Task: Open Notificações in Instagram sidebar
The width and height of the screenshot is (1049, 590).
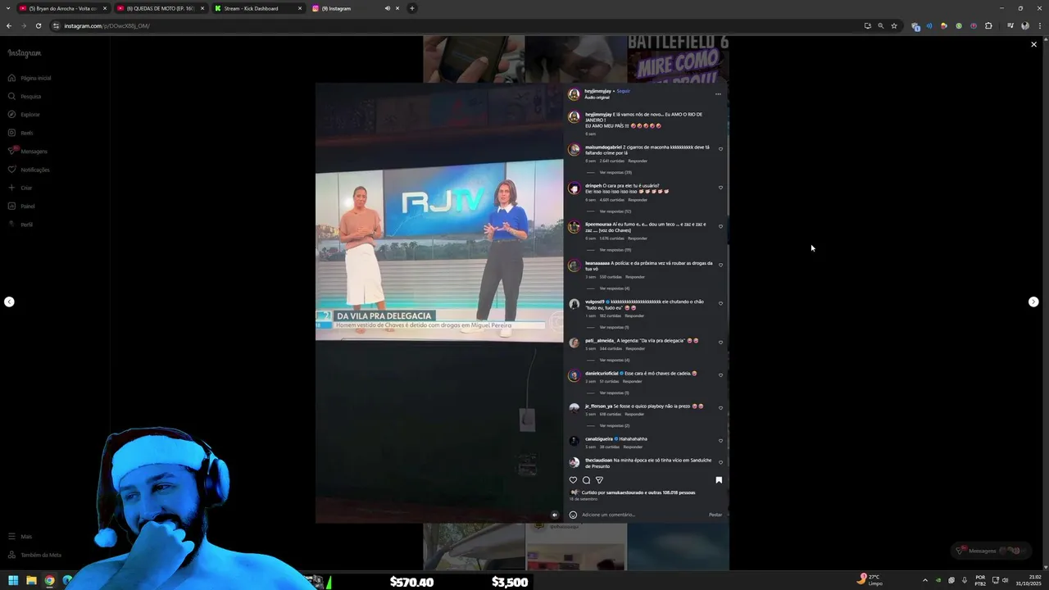Action: click(x=29, y=170)
